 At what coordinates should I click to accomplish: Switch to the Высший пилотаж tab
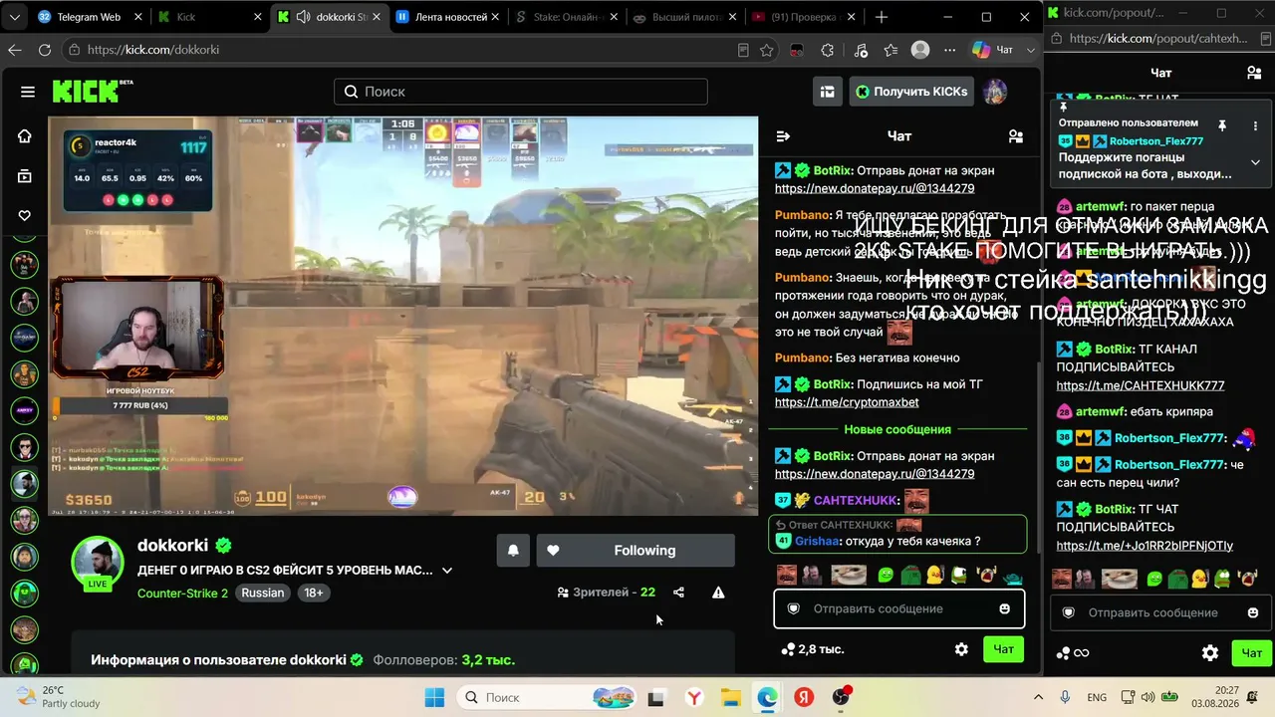point(686,17)
